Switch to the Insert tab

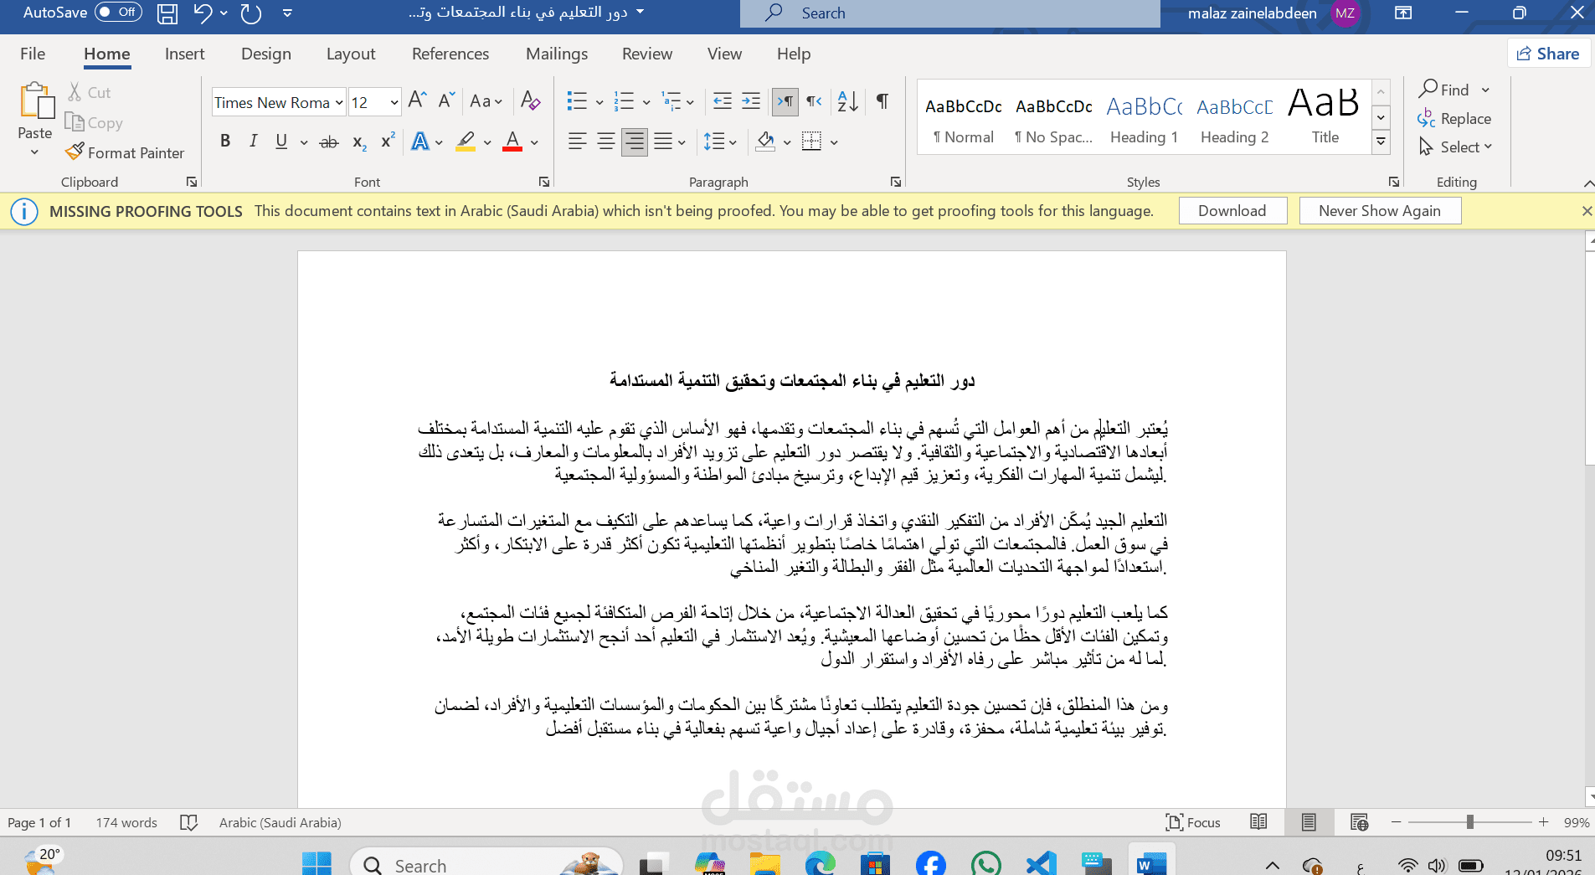click(184, 54)
